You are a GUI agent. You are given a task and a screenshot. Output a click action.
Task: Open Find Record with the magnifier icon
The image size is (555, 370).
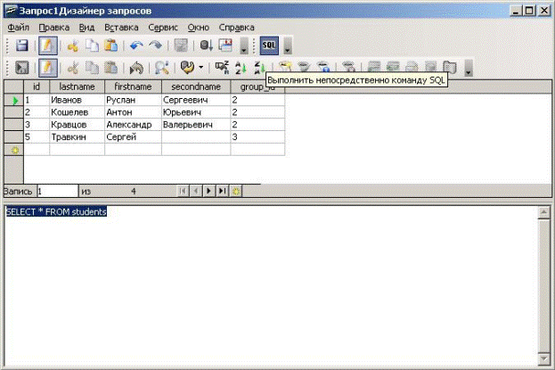pos(162,68)
